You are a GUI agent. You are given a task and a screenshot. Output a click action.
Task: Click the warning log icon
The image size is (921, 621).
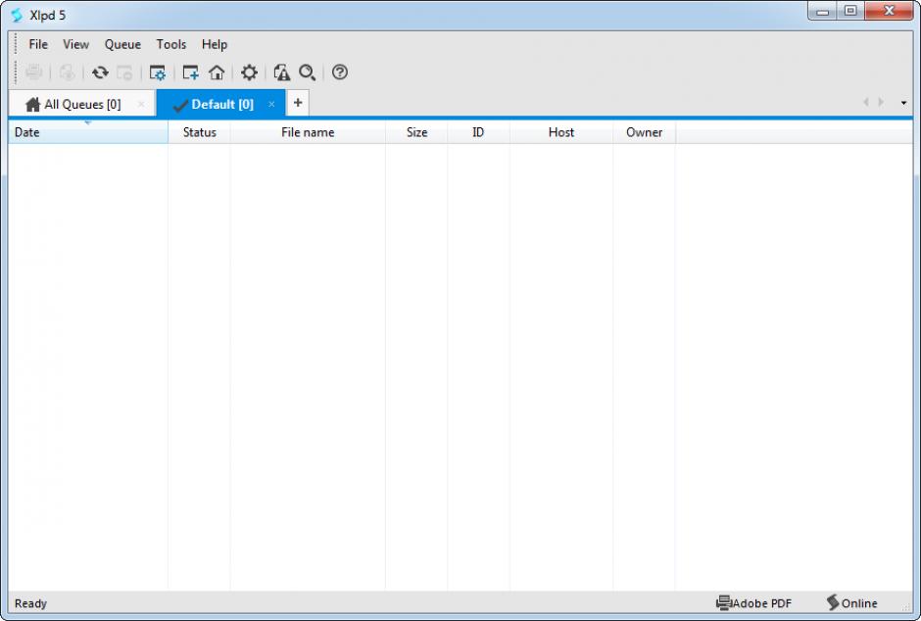click(x=282, y=72)
